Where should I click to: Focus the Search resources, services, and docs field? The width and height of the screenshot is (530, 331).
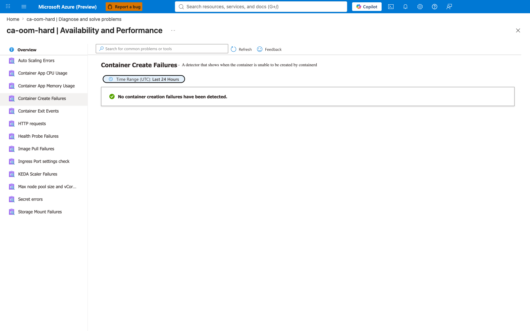point(261,7)
